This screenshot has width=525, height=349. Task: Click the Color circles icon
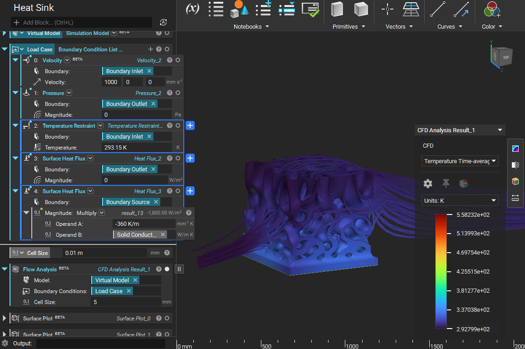pos(492,9)
